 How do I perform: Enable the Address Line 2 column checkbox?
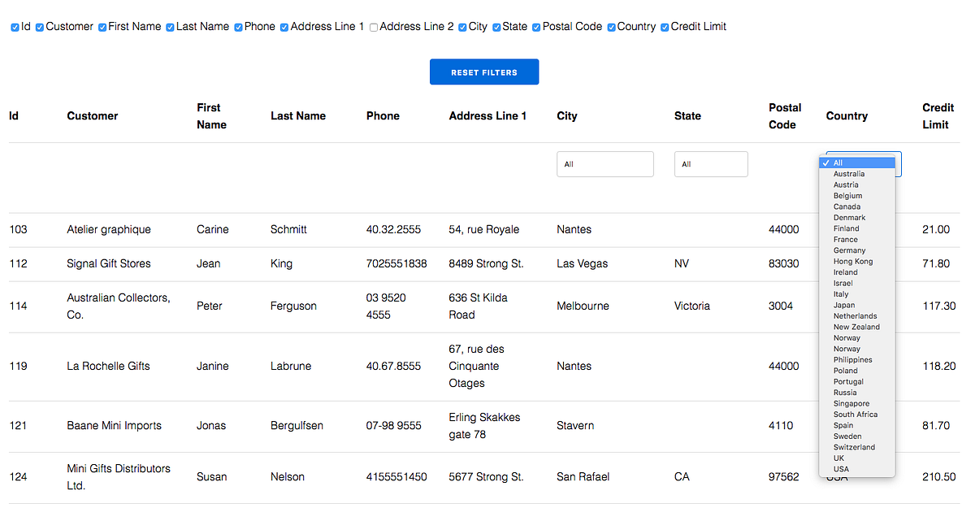(373, 27)
